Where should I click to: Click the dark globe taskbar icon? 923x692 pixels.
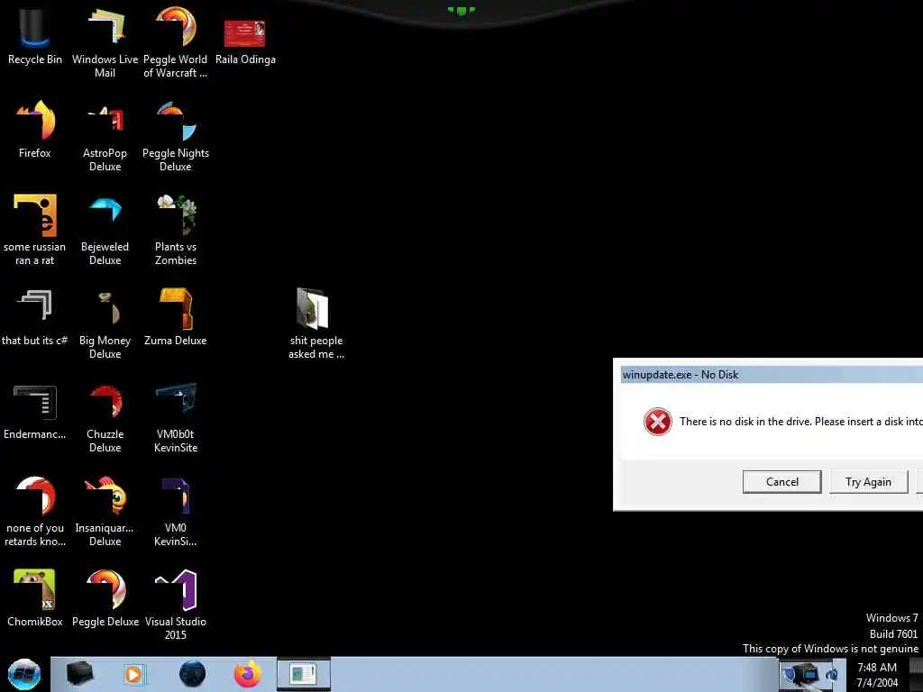193,674
